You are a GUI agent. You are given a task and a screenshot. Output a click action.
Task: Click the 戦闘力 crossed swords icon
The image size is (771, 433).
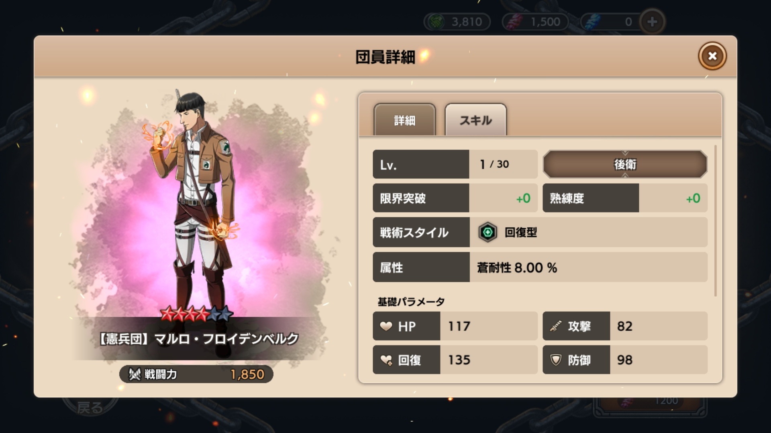click(x=135, y=374)
